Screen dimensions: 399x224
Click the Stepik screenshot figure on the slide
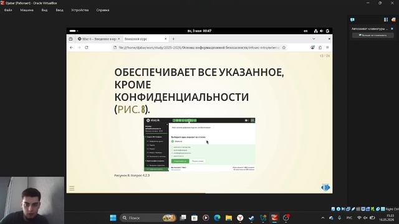(199, 144)
